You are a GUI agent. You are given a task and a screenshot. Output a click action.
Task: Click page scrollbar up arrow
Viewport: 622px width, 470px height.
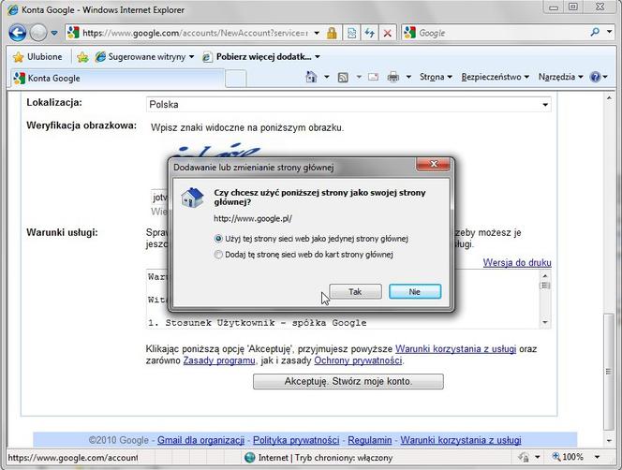point(609,97)
